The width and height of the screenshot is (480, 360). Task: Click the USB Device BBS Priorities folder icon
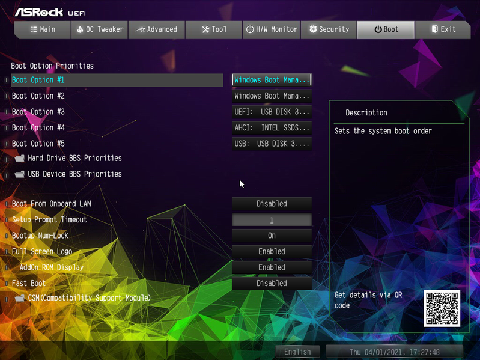click(x=20, y=174)
